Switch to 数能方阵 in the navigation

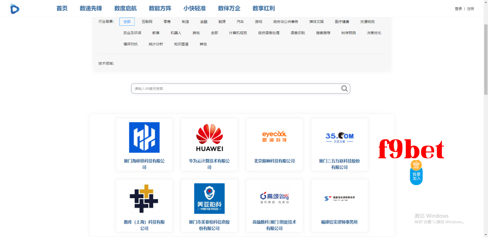click(x=160, y=9)
